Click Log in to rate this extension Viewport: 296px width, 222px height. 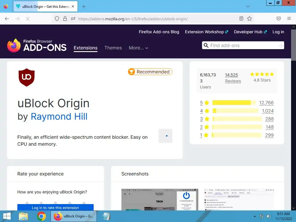[x=55, y=208]
